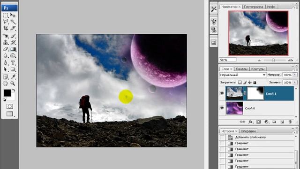This screenshot has width=300, height=169.
Task: Select the Slice tool
Action: (13, 28)
